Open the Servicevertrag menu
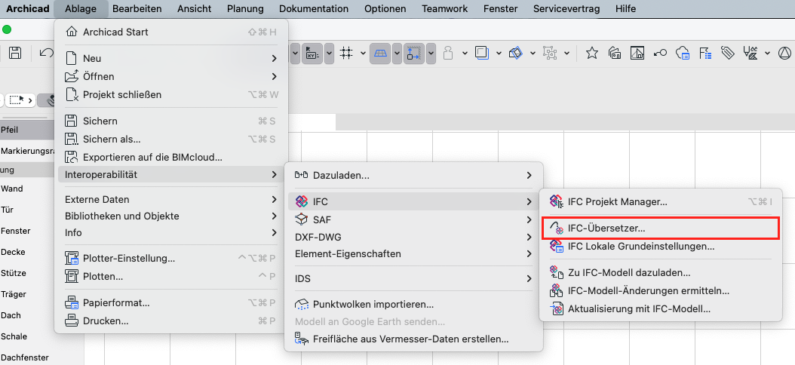 (567, 8)
